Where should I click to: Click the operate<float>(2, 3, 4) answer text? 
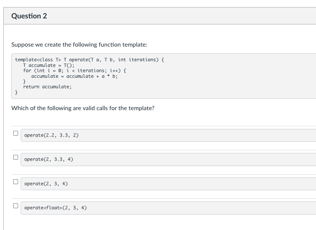point(55,208)
